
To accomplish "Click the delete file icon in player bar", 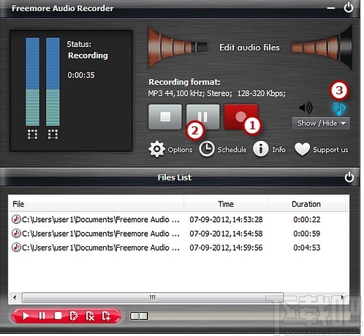I will click(x=90, y=316).
